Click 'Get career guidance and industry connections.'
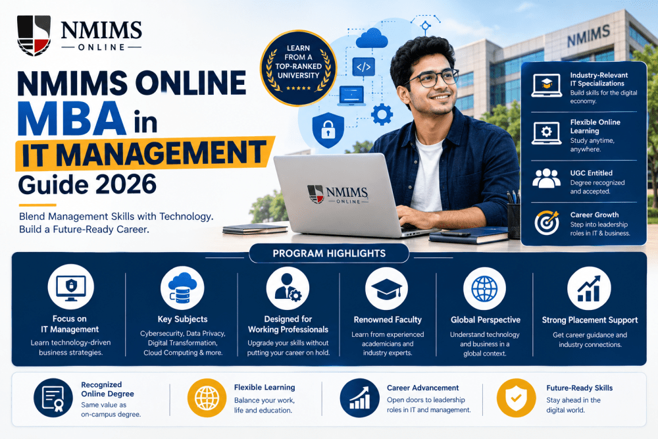 click(590, 340)
